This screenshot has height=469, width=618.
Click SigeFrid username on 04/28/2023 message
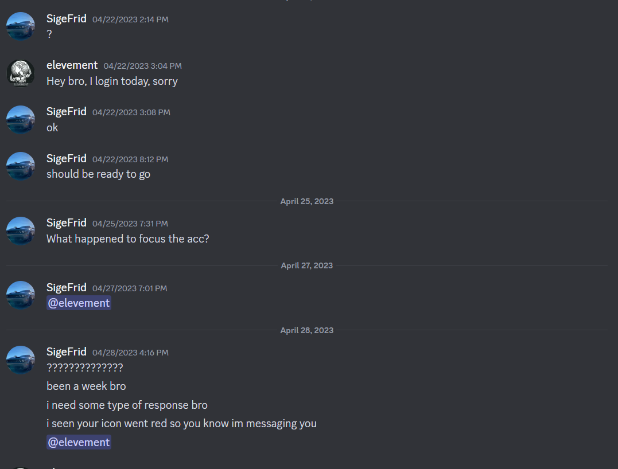tap(66, 352)
